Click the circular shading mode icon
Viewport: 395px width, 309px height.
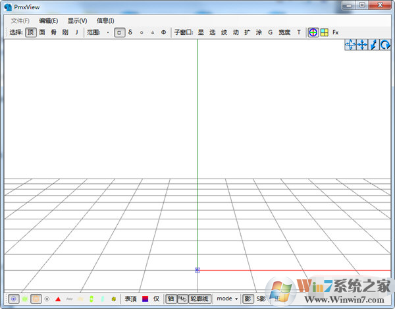tap(313, 32)
